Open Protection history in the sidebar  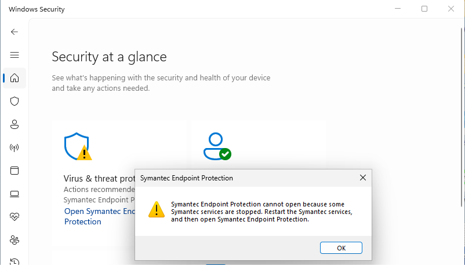(x=14, y=261)
